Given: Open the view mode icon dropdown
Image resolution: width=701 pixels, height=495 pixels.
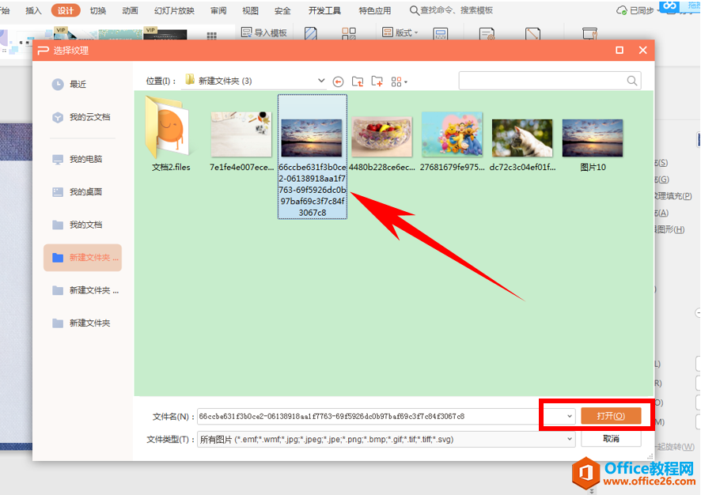Looking at the screenshot, I should pyautogui.click(x=399, y=81).
